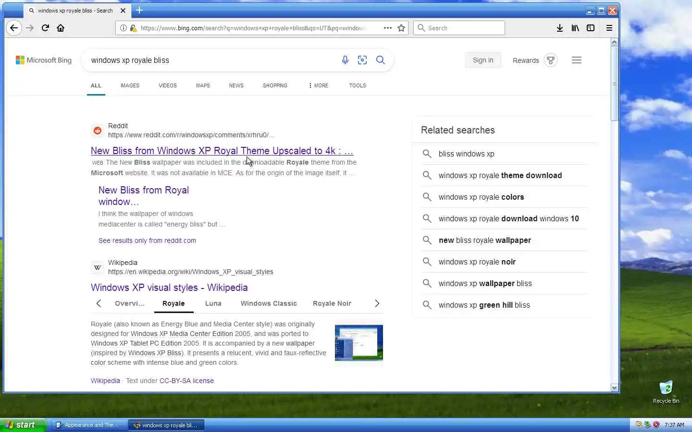
Task: Open Bing settings hamburger menu
Action: pos(577,60)
